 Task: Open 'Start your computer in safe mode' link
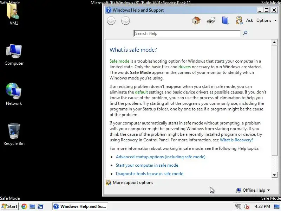tap(147, 165)
